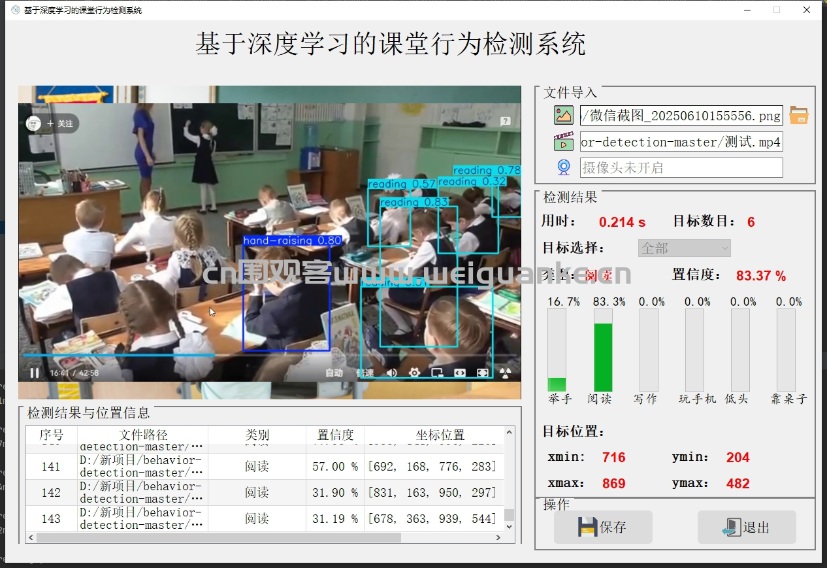Click the reading 0.83 detection label
The width and height of the screenshot is (827, 568).
click(414, 203)
